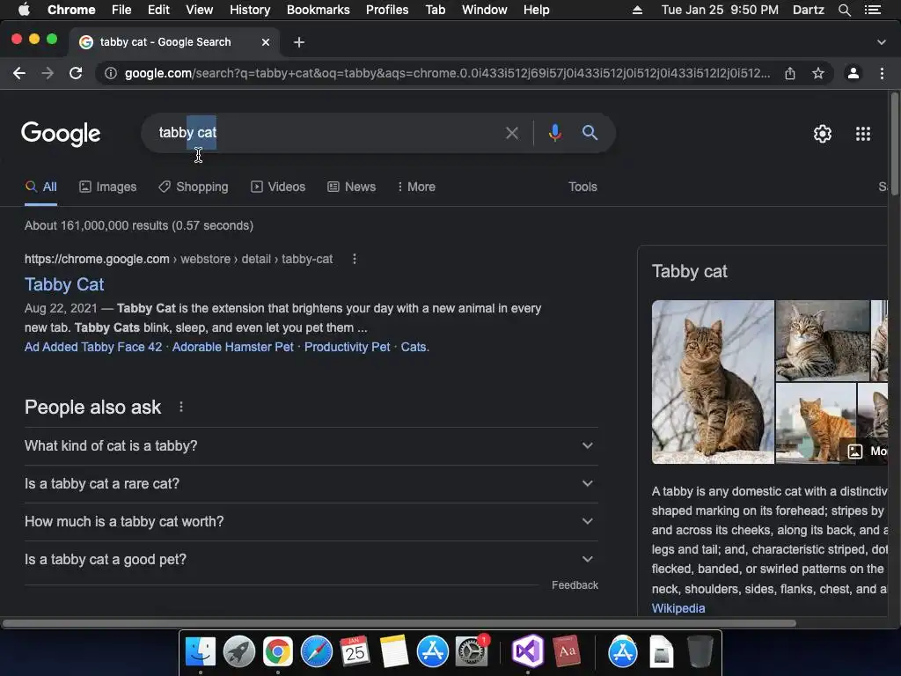Click the browser back arrow
901x676 pixels.
[x=19, y=73]
